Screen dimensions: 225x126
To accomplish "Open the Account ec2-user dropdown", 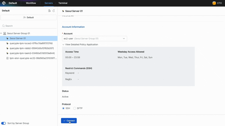I will 94,39.
